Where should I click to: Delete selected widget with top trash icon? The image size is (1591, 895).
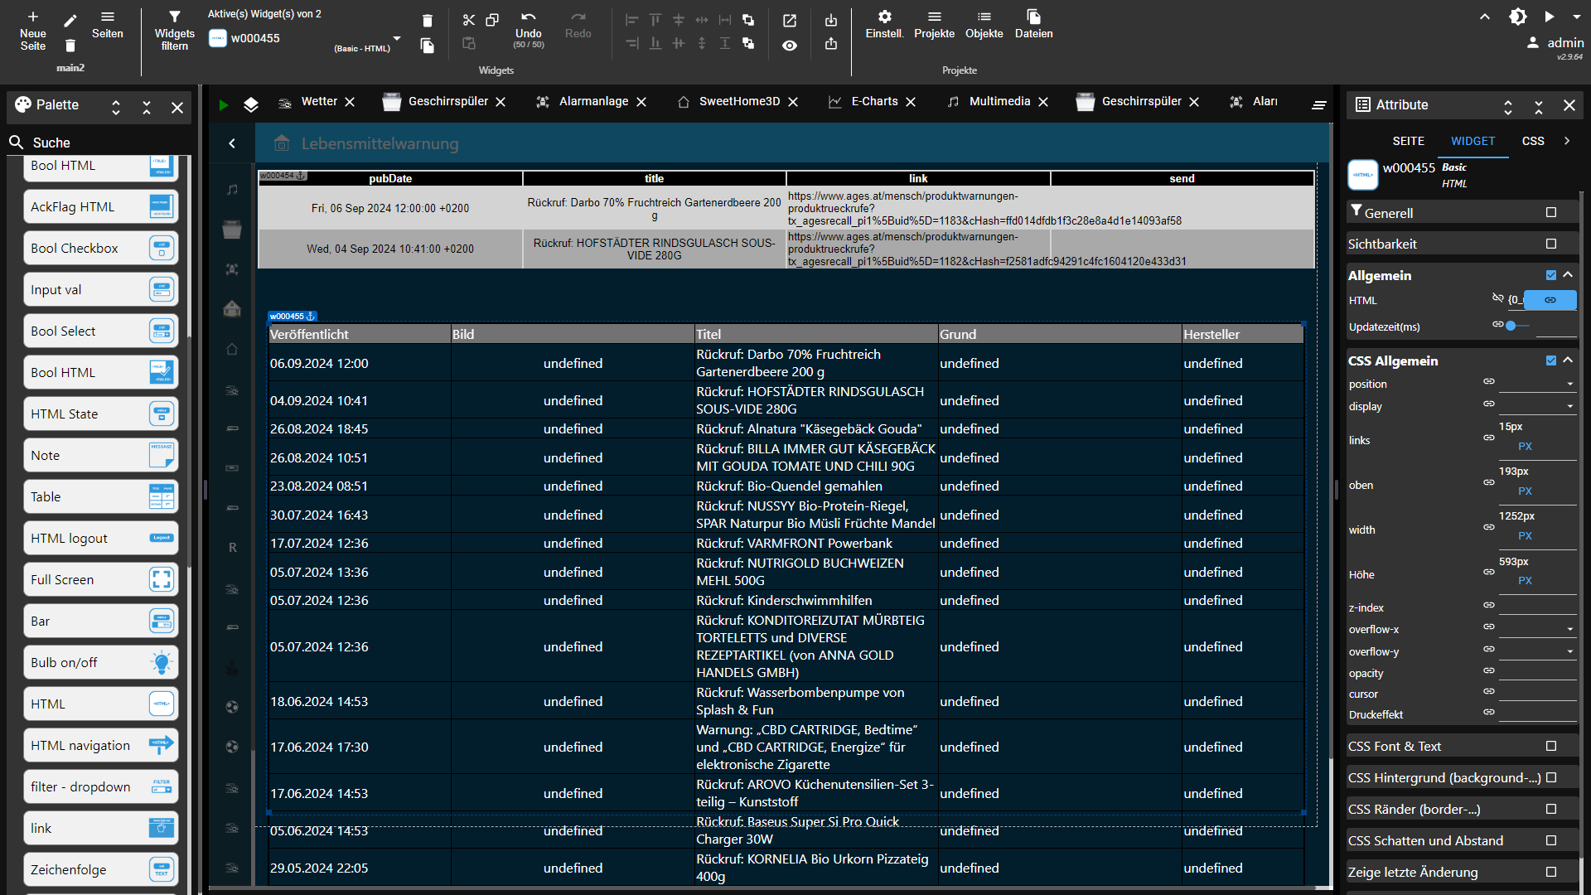427,20
